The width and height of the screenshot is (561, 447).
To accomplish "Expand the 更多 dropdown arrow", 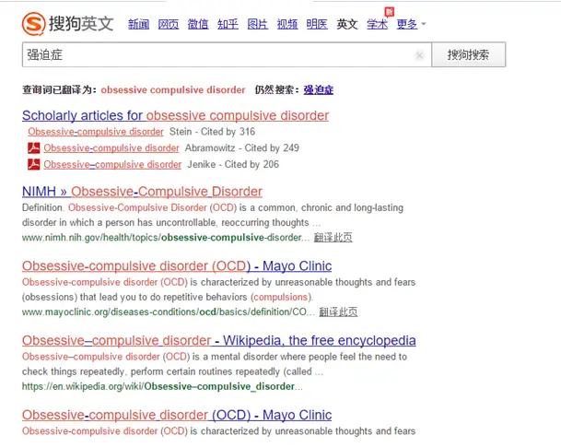I will pyautogui.click(x=424, y=24).
